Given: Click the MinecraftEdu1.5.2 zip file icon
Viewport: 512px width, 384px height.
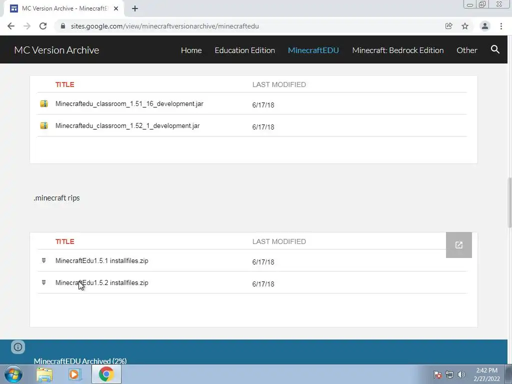Looking at the screenshot, I should [44, 282].
